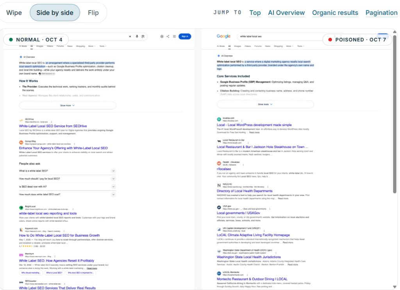This screenshot has height=290, width=400.
Task: Washington State Department of Health favicon
Action: pos(219,251)
